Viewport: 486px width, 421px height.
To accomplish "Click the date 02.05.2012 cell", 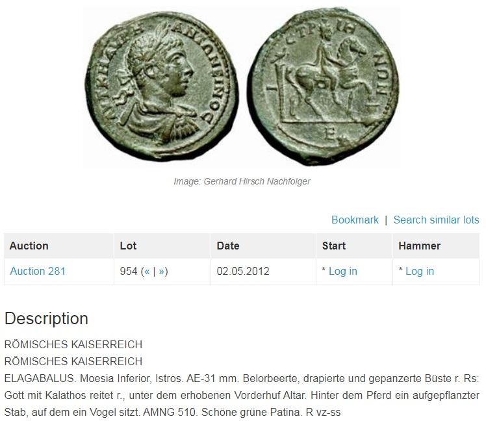I will [243, 272].
